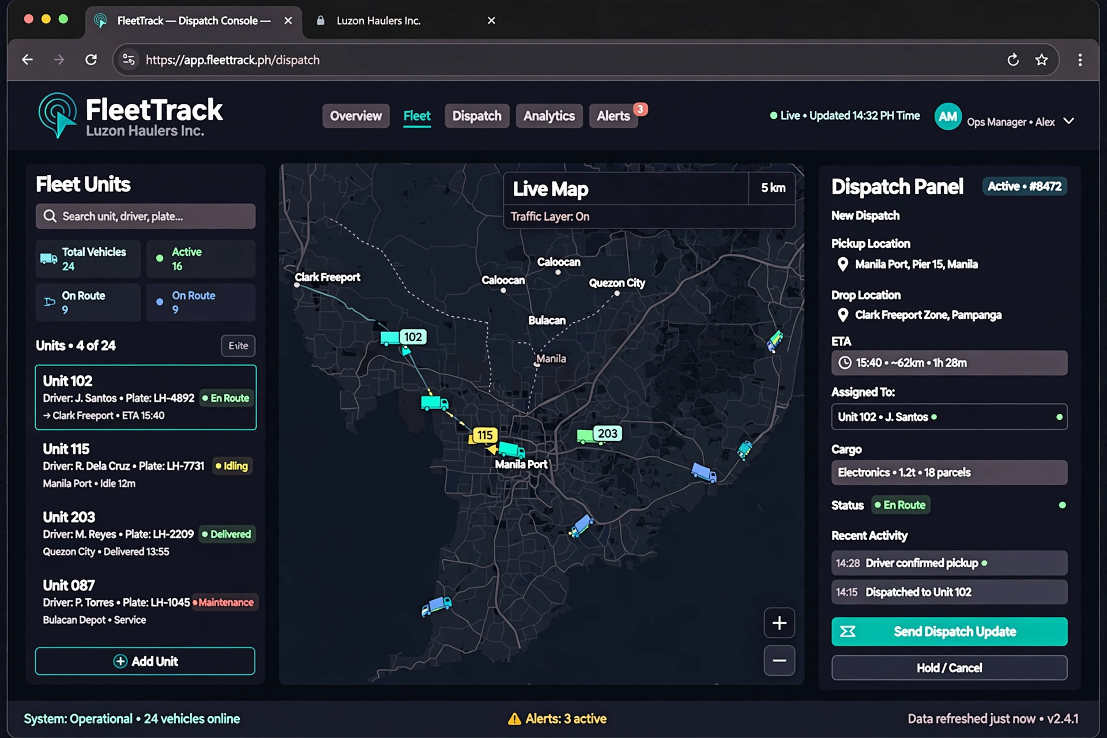Click the search magnifier icon in Fleet Units

pos(50,216)
